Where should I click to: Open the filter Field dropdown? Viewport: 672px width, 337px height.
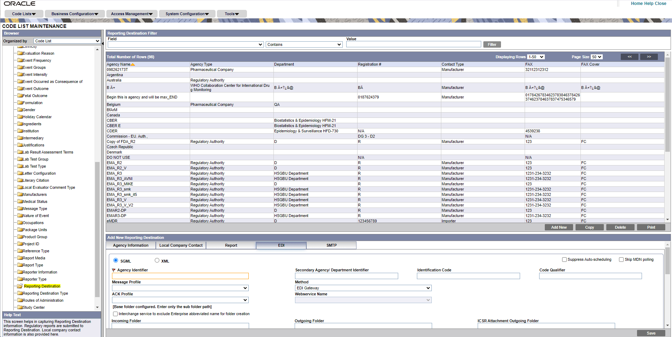[x=185, y=44]
